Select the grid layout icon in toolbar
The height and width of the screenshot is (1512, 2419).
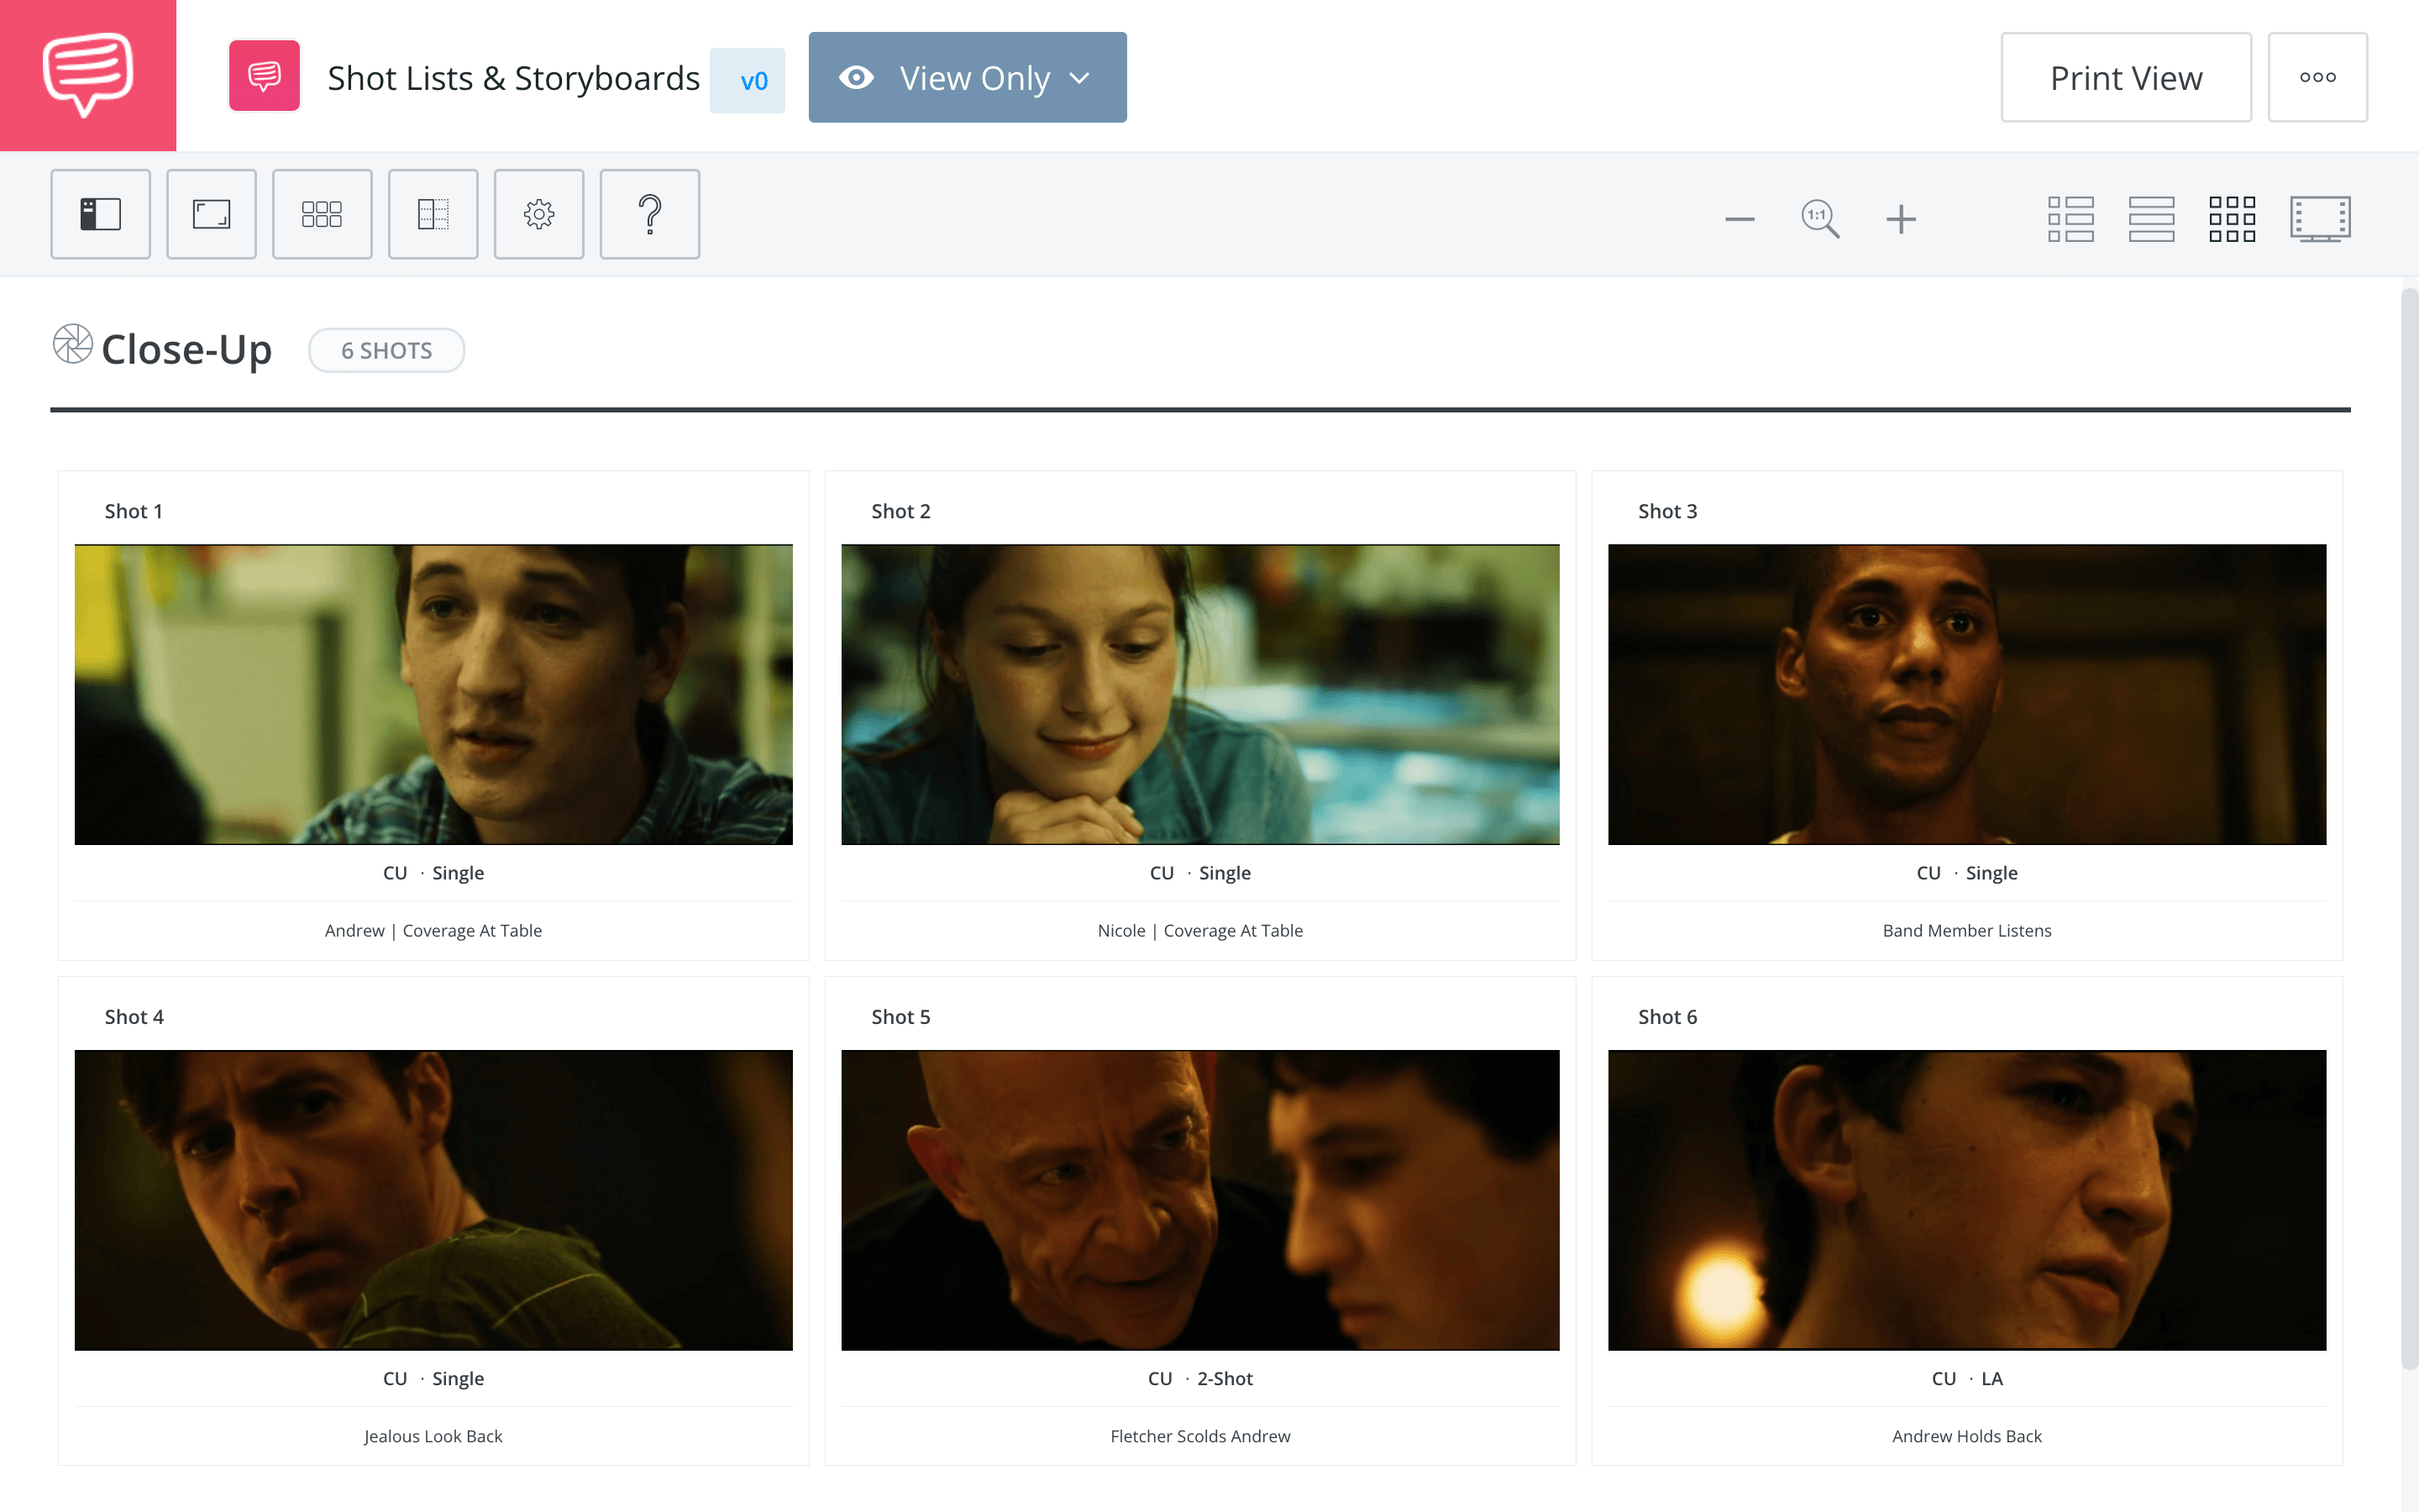point(322,214)
